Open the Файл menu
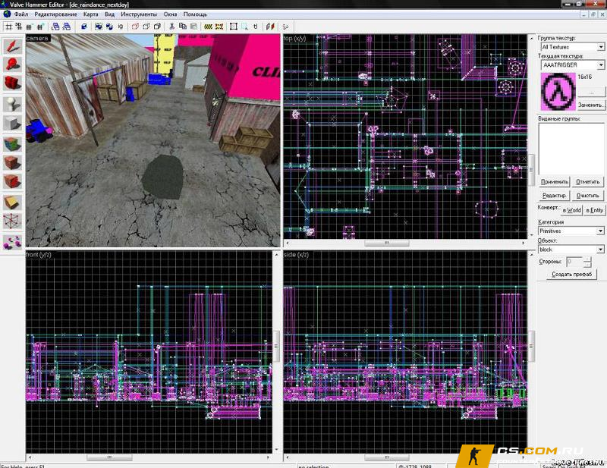The width and height of the screenshot is (607, 468). click(21, 14)
